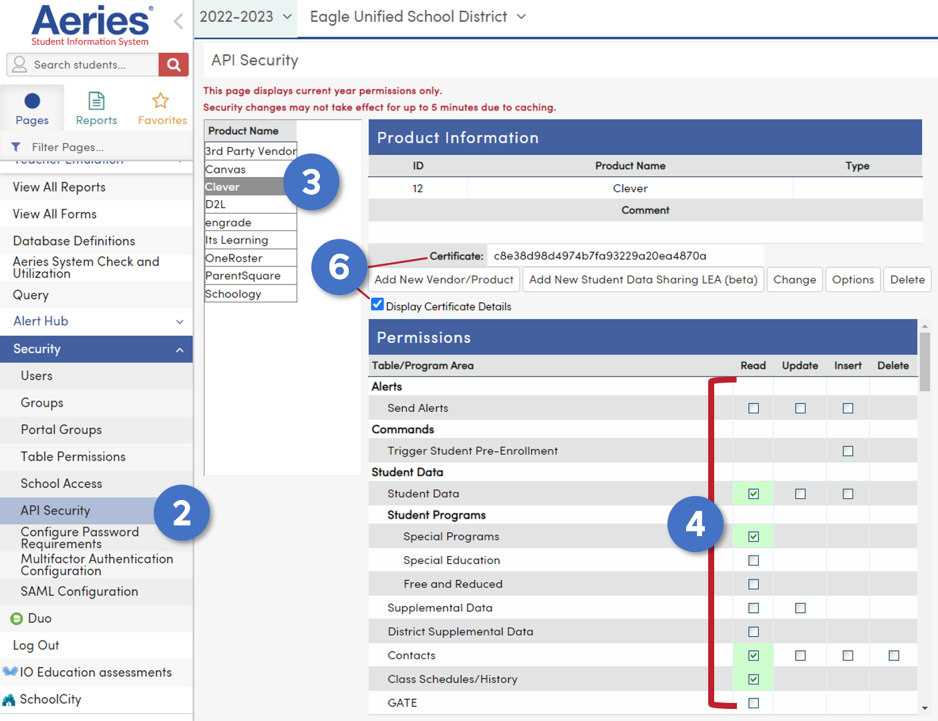This screenshot has height=721, width=938.
Task: Select Canvas in the Product Name list
Action: [x=226, y=170]
